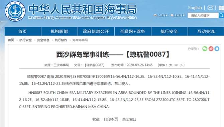224x127 pixels.
Task: Click the 关闭窗口 close window link
Action: (129, 119)
